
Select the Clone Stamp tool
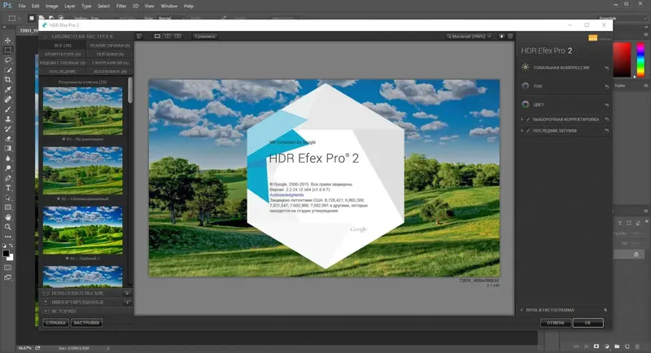(8, 119)
